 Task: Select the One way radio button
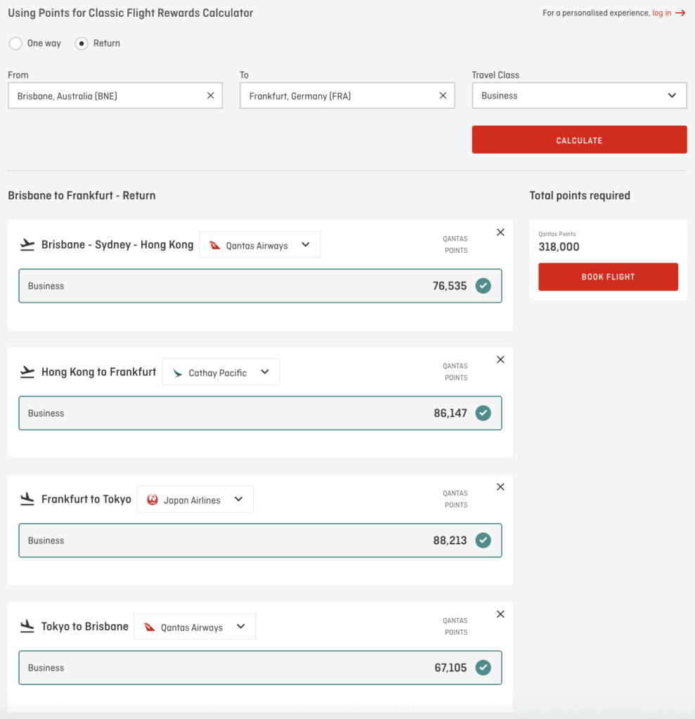click(15, 44)
